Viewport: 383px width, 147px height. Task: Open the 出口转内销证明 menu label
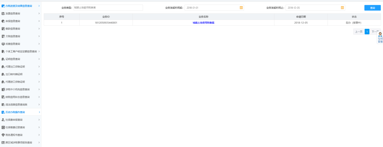[x=14, y=74]
